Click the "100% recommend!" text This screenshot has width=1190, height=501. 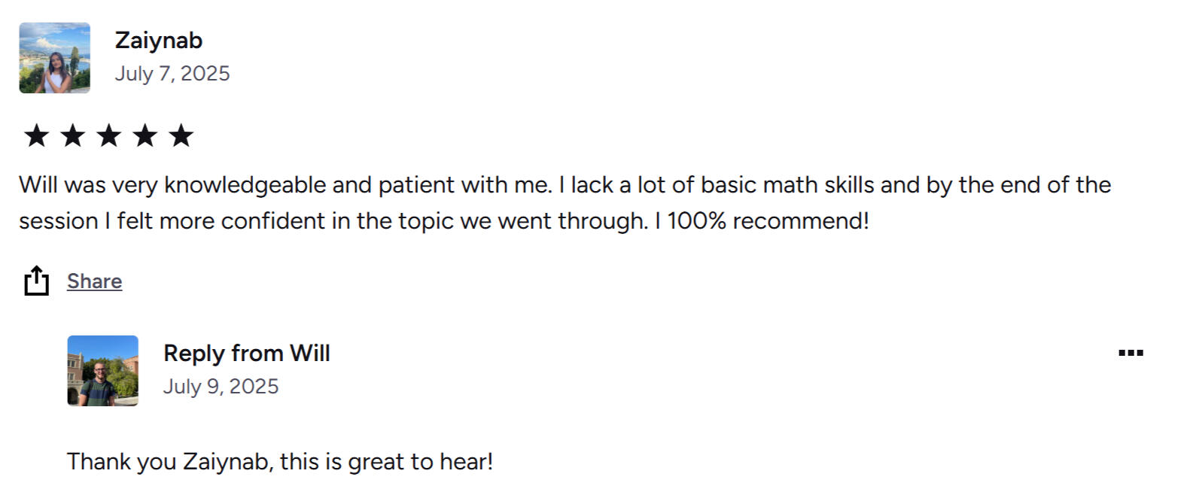point(768,221)
